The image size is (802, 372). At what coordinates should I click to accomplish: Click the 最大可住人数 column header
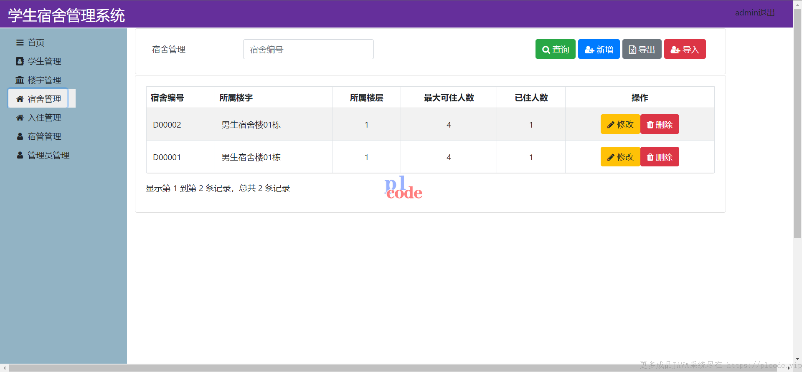[449, 98]
